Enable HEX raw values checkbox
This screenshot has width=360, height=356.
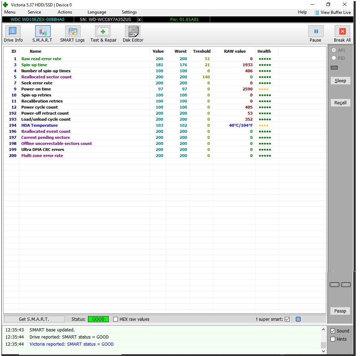(115, 319)
